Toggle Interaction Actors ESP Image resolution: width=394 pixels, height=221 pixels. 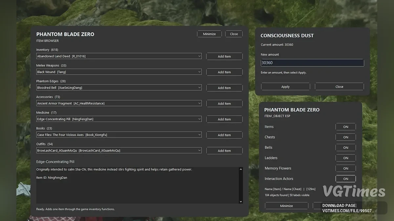[346, 179]
